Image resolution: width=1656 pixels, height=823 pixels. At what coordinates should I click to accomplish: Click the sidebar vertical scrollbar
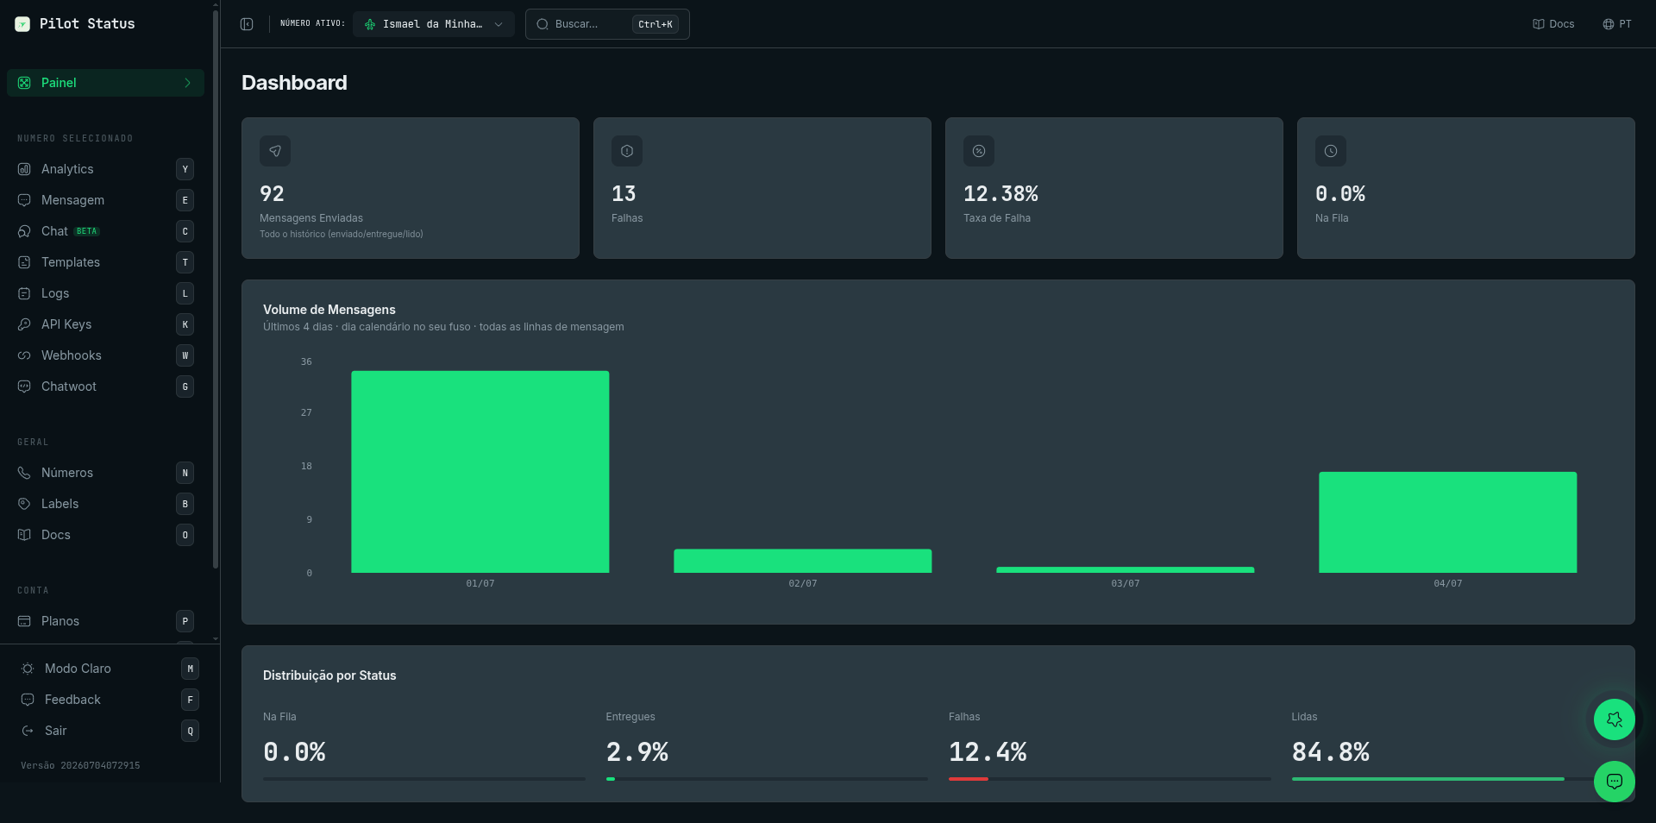(216, 289)
